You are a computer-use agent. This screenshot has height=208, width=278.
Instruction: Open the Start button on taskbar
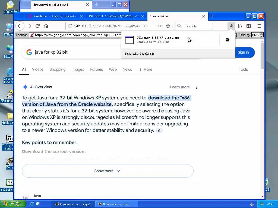tap(13, 204)
